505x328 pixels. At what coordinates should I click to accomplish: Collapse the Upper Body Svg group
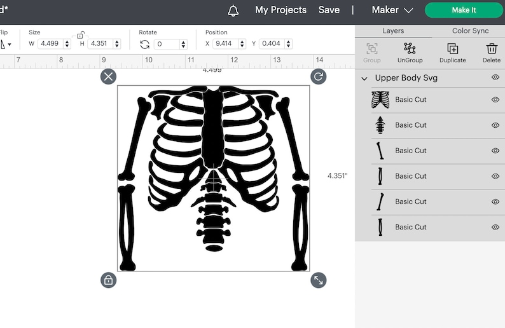pyautogui.click(x=364, y=78)
